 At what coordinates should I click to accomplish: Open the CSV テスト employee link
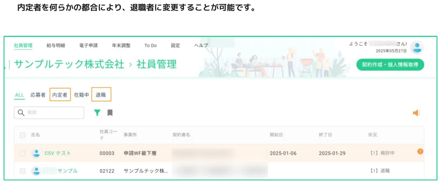coord(57,153)
